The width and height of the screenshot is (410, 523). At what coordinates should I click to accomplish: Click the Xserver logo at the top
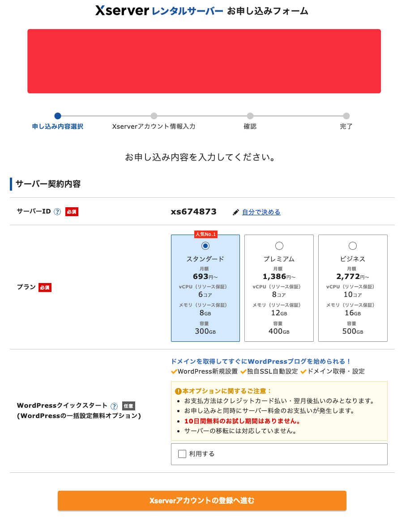[122, 11]
